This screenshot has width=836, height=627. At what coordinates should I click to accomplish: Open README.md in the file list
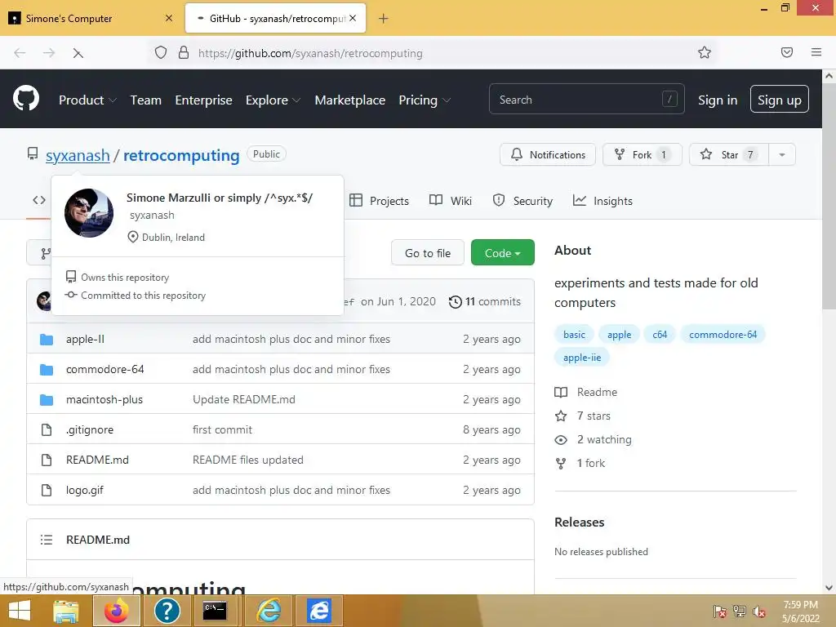coord(98,460)
